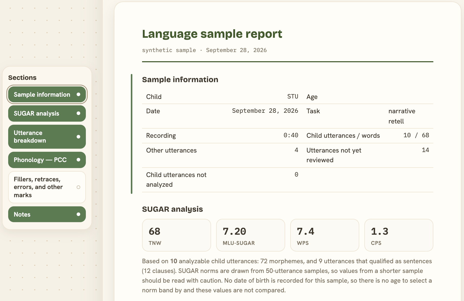Click the TNW card showing 68

(x=177, y=235)
